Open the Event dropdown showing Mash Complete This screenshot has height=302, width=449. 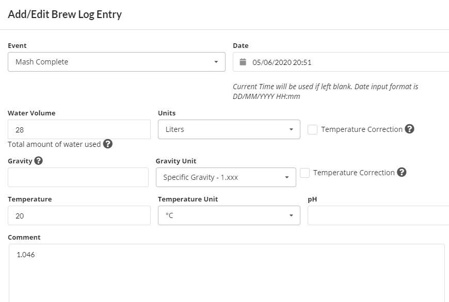(116, 62)
